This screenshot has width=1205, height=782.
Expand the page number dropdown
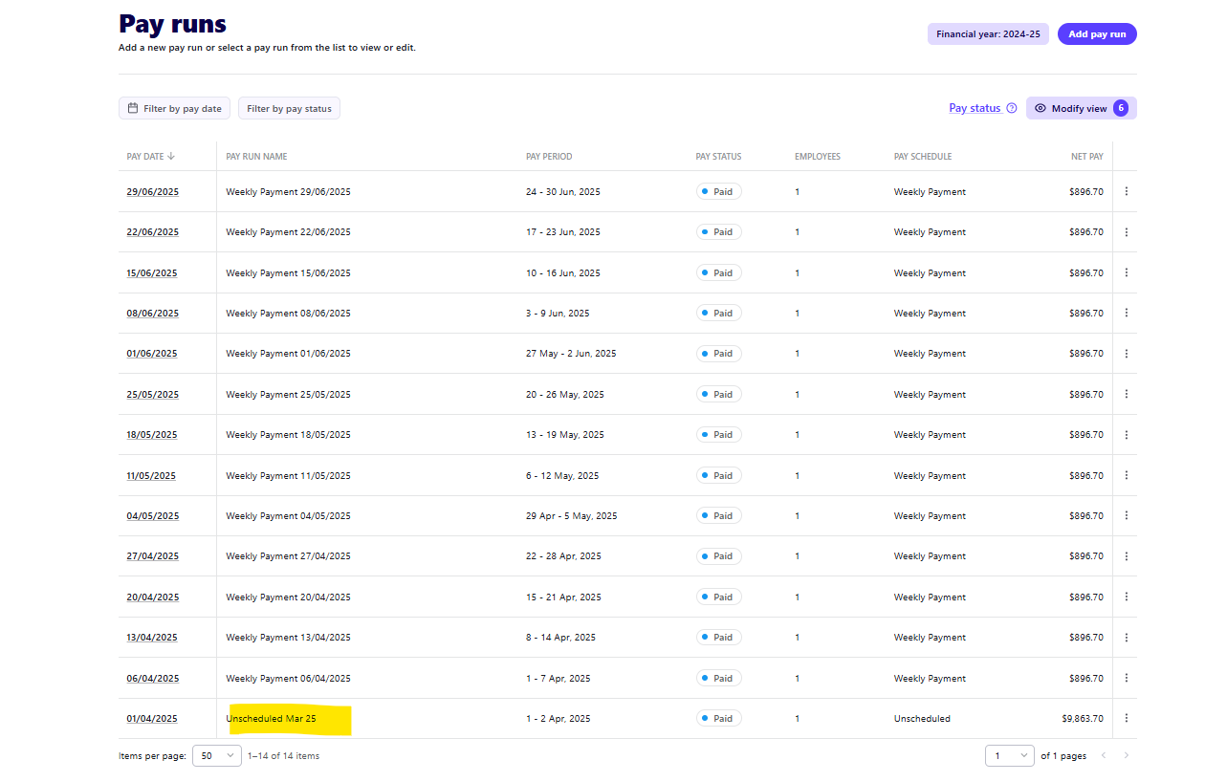click(1010, 755)
